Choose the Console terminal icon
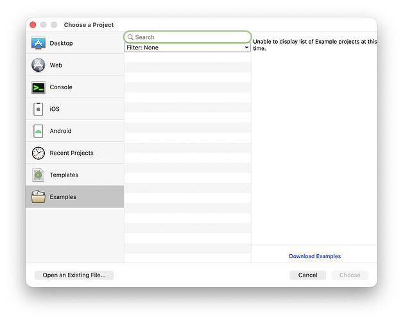The width and height of the screenshot is (403, 321). point(39,87)
